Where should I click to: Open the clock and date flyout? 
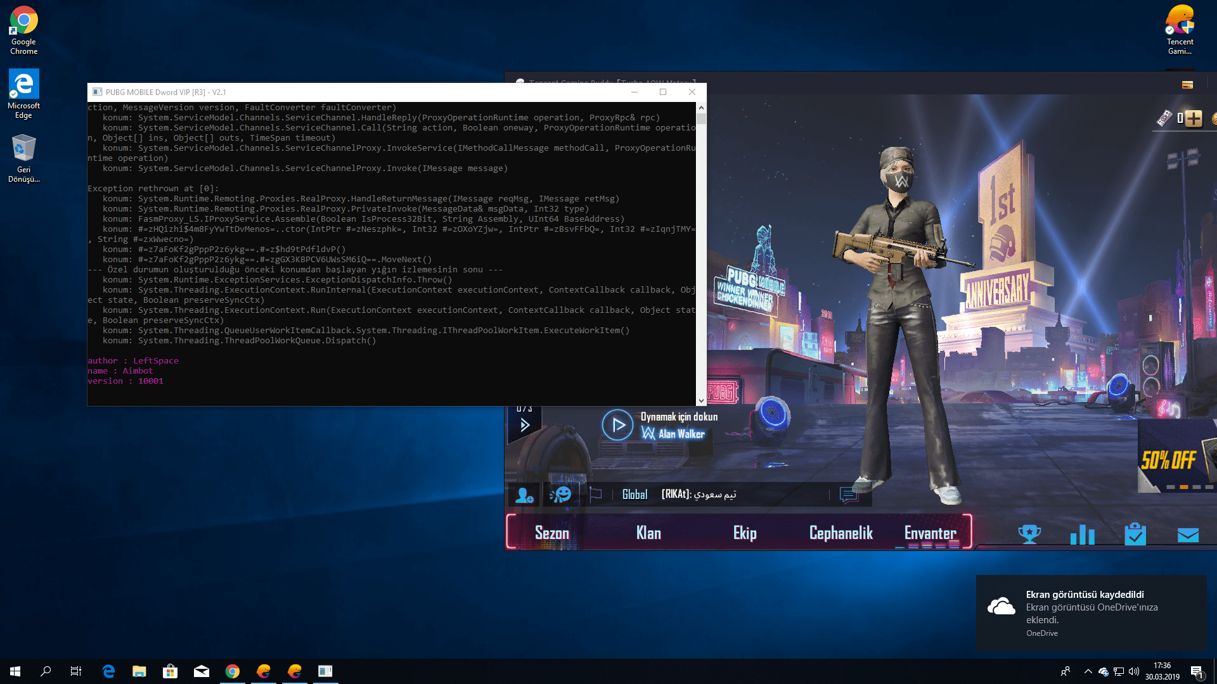coord(1162,671)
